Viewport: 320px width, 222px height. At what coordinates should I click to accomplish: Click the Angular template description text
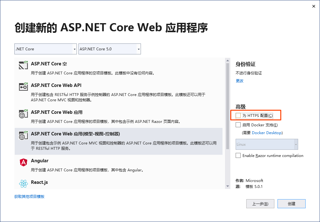[87, 170]
